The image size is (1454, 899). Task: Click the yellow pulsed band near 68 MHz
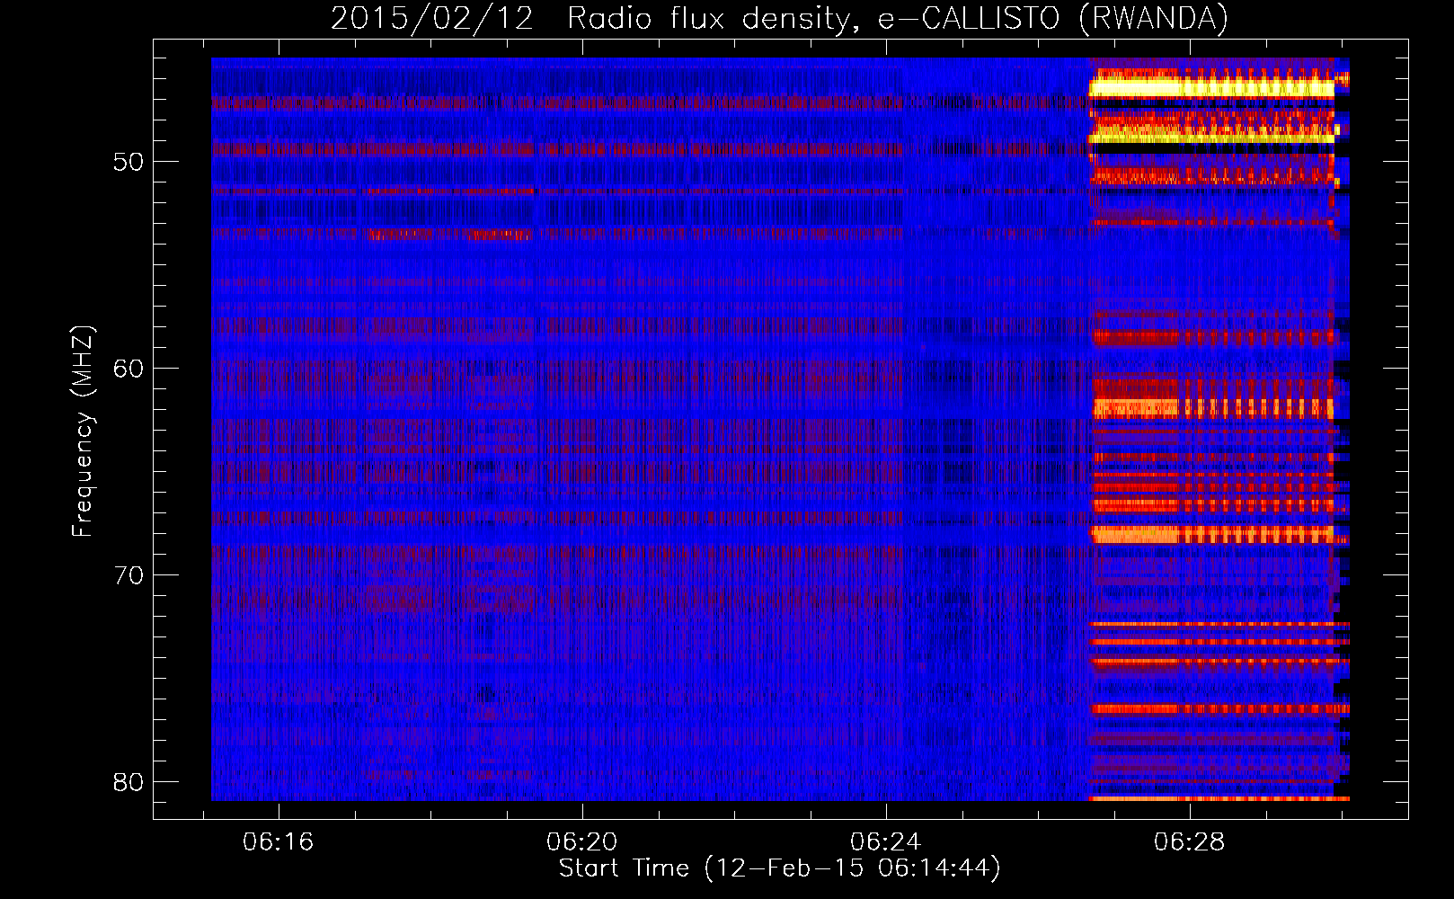(1211, 535)
